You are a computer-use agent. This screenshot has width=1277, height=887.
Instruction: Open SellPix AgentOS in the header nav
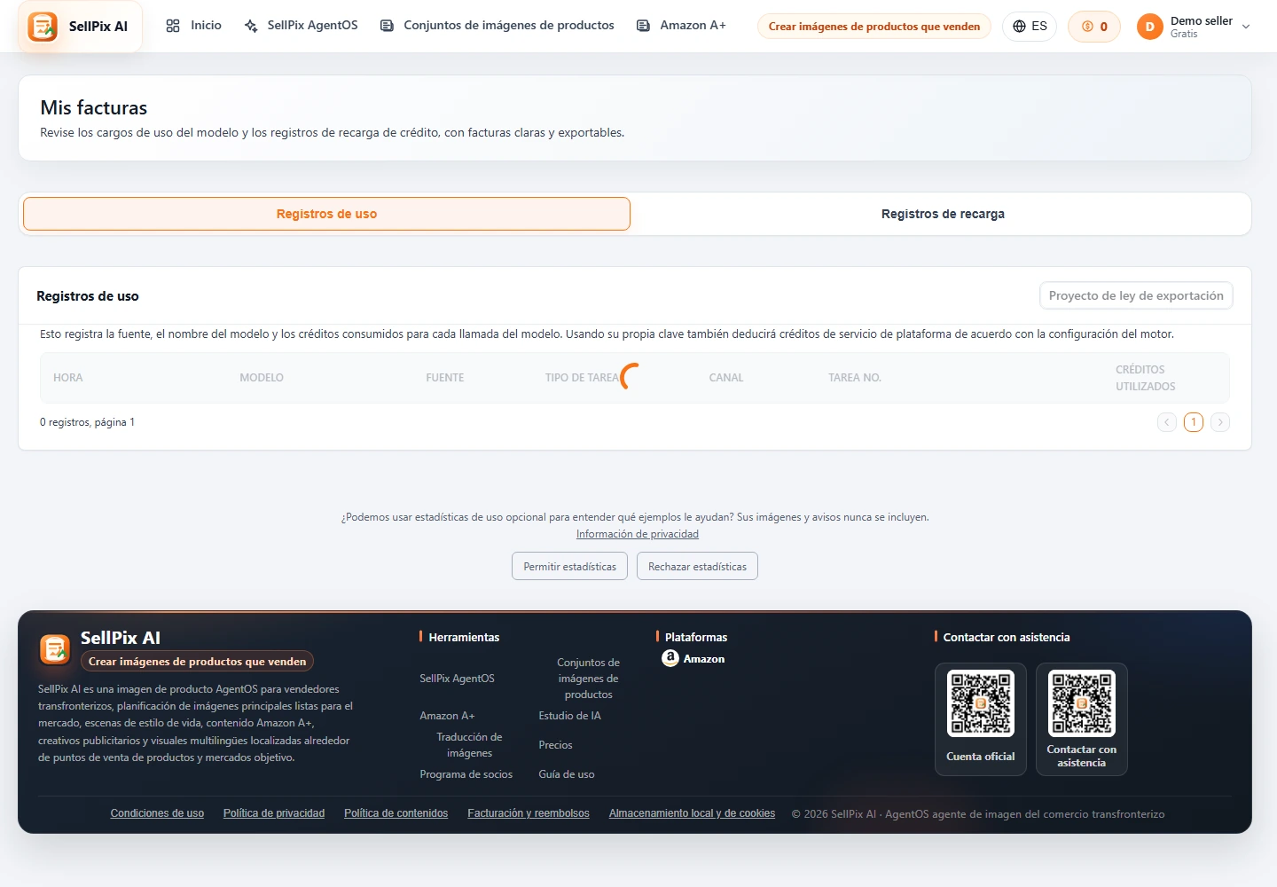click(301, 26)
